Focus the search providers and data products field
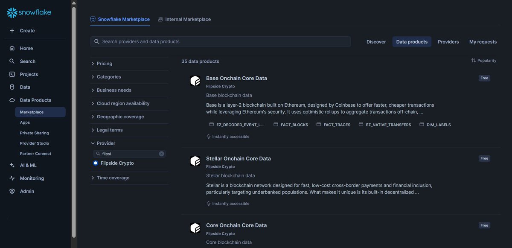This screenshot has width=512, height=248. click(221, 41)
